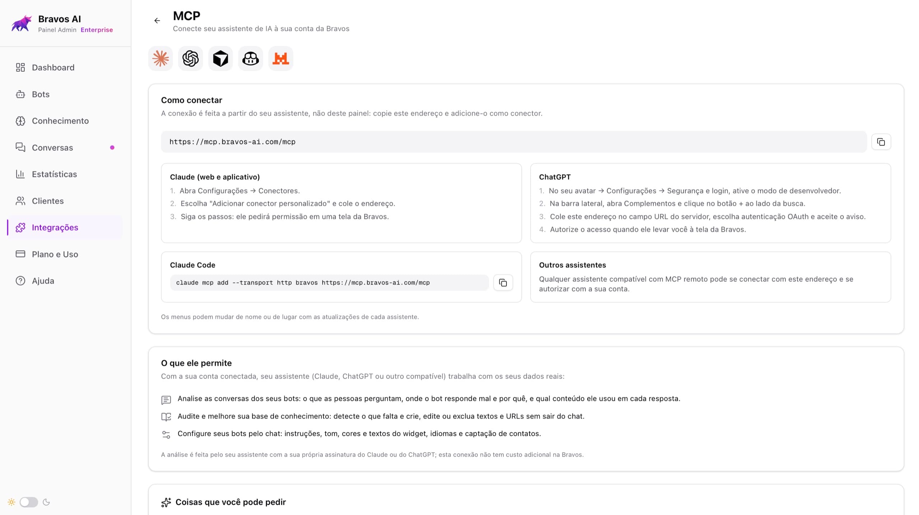Open Conversas in the sidebar
This screenshot has width=919, height=515.
65,148
